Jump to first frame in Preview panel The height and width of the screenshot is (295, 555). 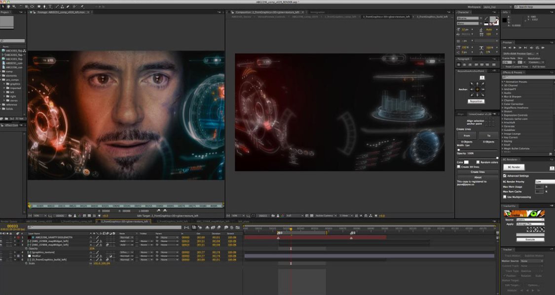click(x=504, y=48)
